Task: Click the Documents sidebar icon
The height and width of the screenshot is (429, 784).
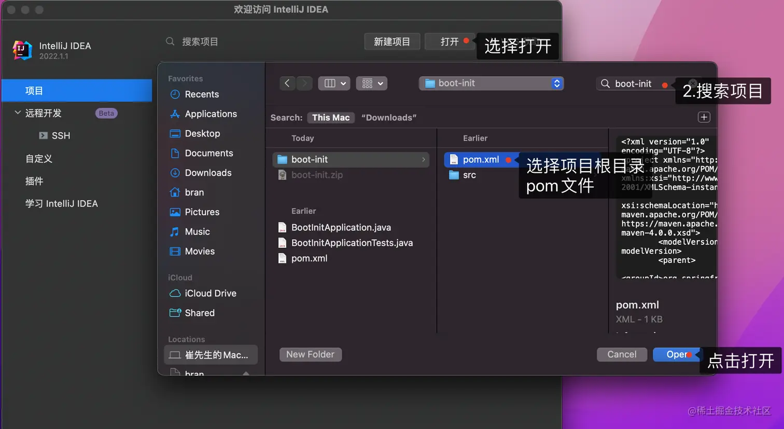Action: click(x=175, y=153)
